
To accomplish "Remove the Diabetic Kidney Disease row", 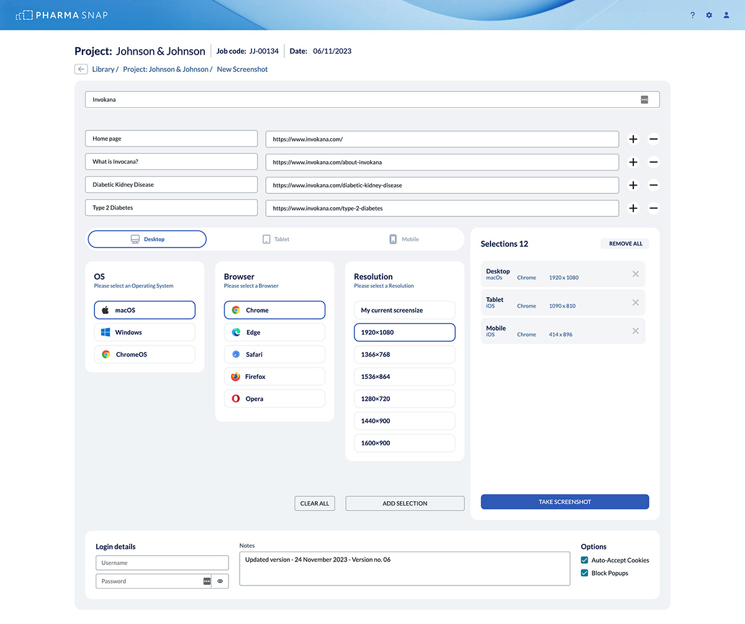I will [x=653, y=185].
